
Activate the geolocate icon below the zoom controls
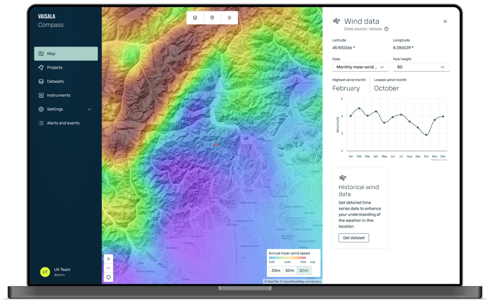click(108, 277)
